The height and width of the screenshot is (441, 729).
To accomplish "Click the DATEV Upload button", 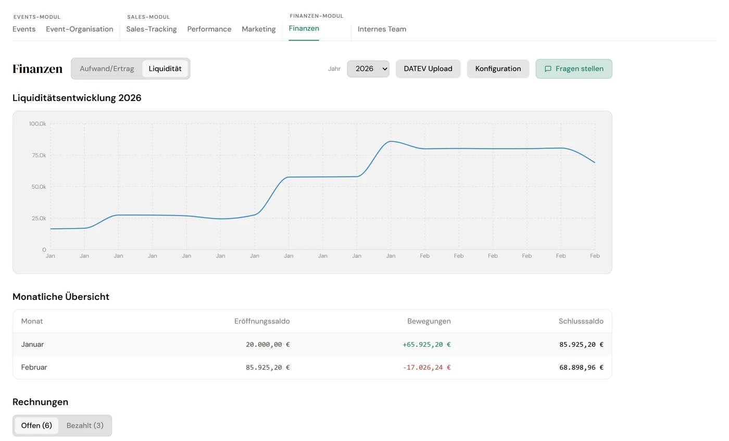I will point(428,69).
